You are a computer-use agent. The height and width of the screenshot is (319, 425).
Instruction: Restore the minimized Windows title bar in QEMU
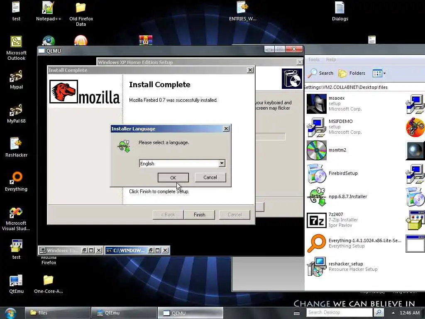click(x=85, y=250)
